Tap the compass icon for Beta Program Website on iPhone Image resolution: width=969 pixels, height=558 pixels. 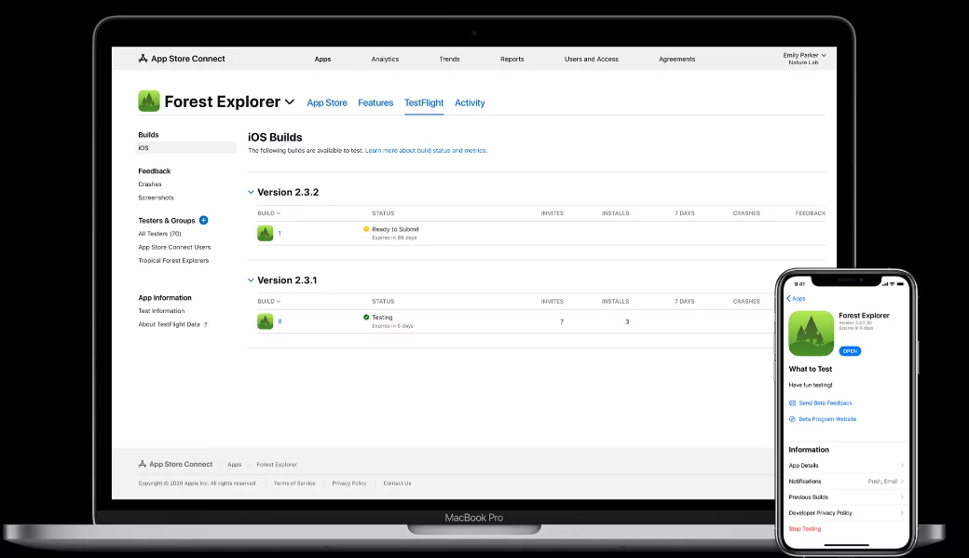(x=792, y=419)
